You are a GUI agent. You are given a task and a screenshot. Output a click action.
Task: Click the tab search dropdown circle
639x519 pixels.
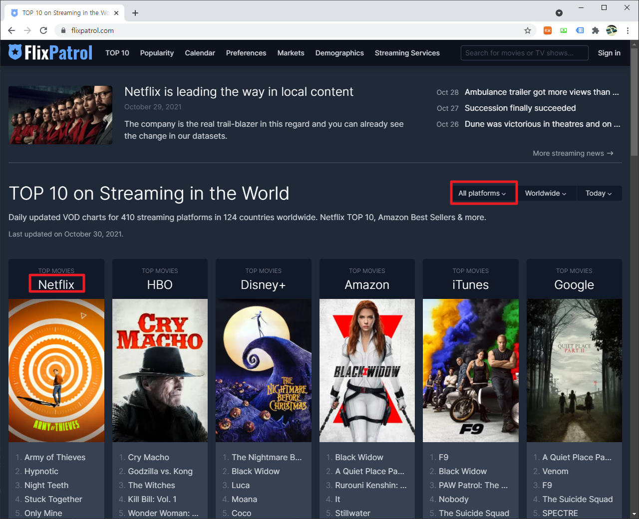559,13
